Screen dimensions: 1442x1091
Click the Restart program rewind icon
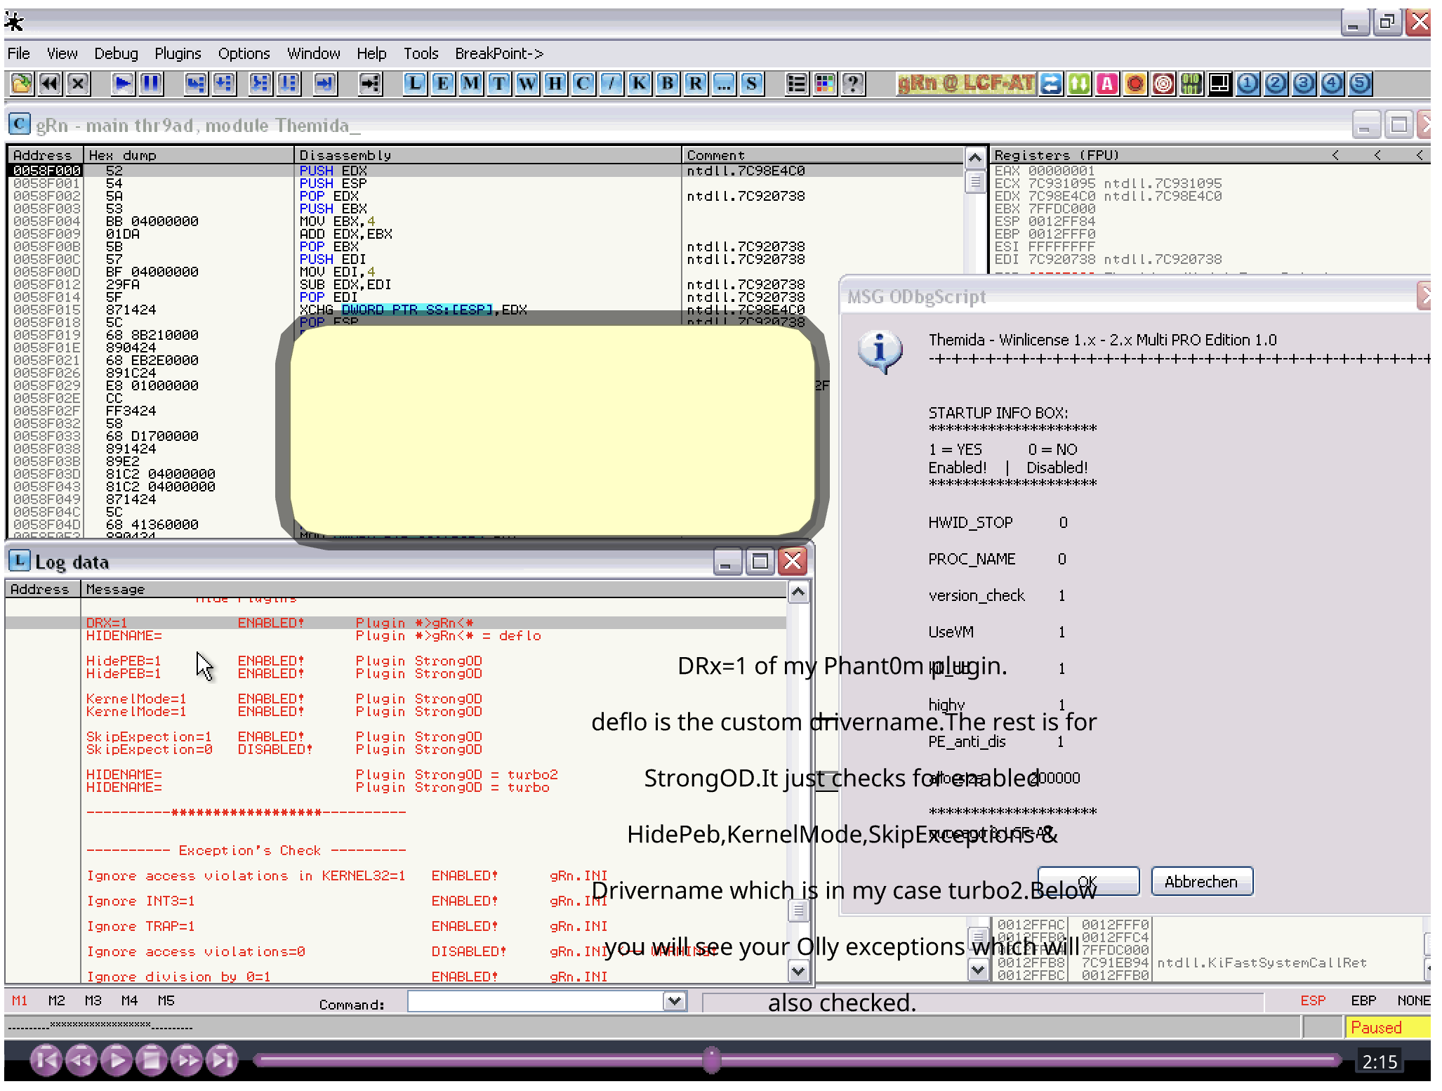point(50,84)
